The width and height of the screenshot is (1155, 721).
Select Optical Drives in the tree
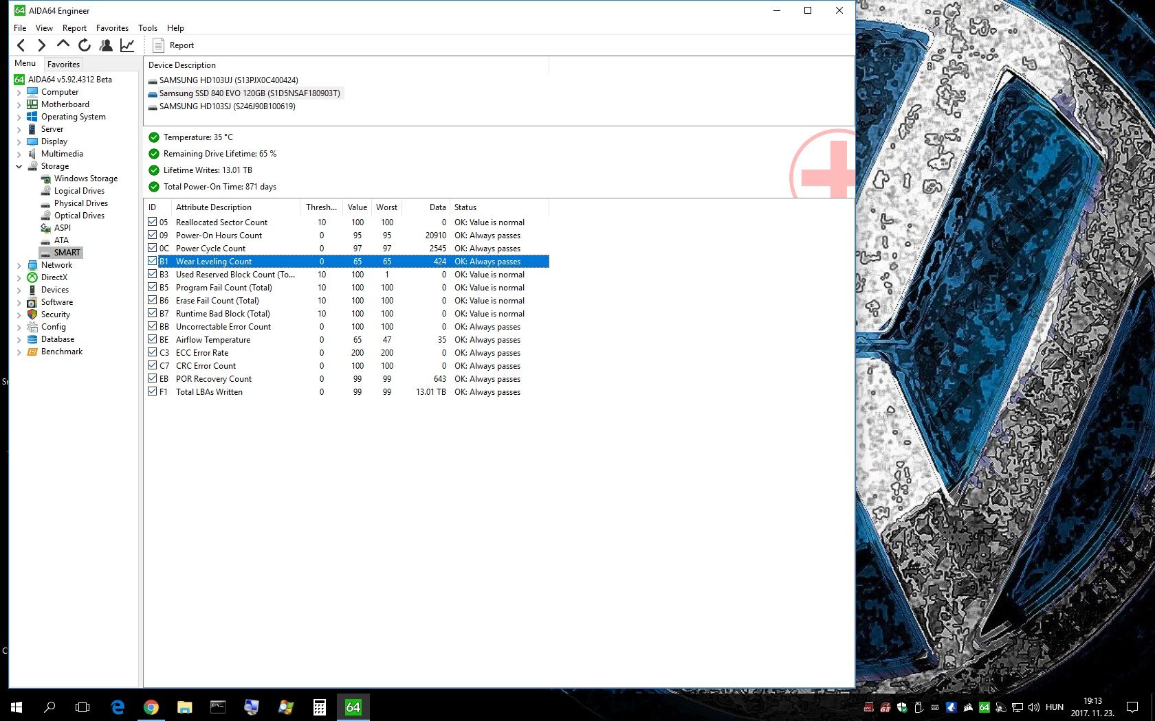point(79,216)
